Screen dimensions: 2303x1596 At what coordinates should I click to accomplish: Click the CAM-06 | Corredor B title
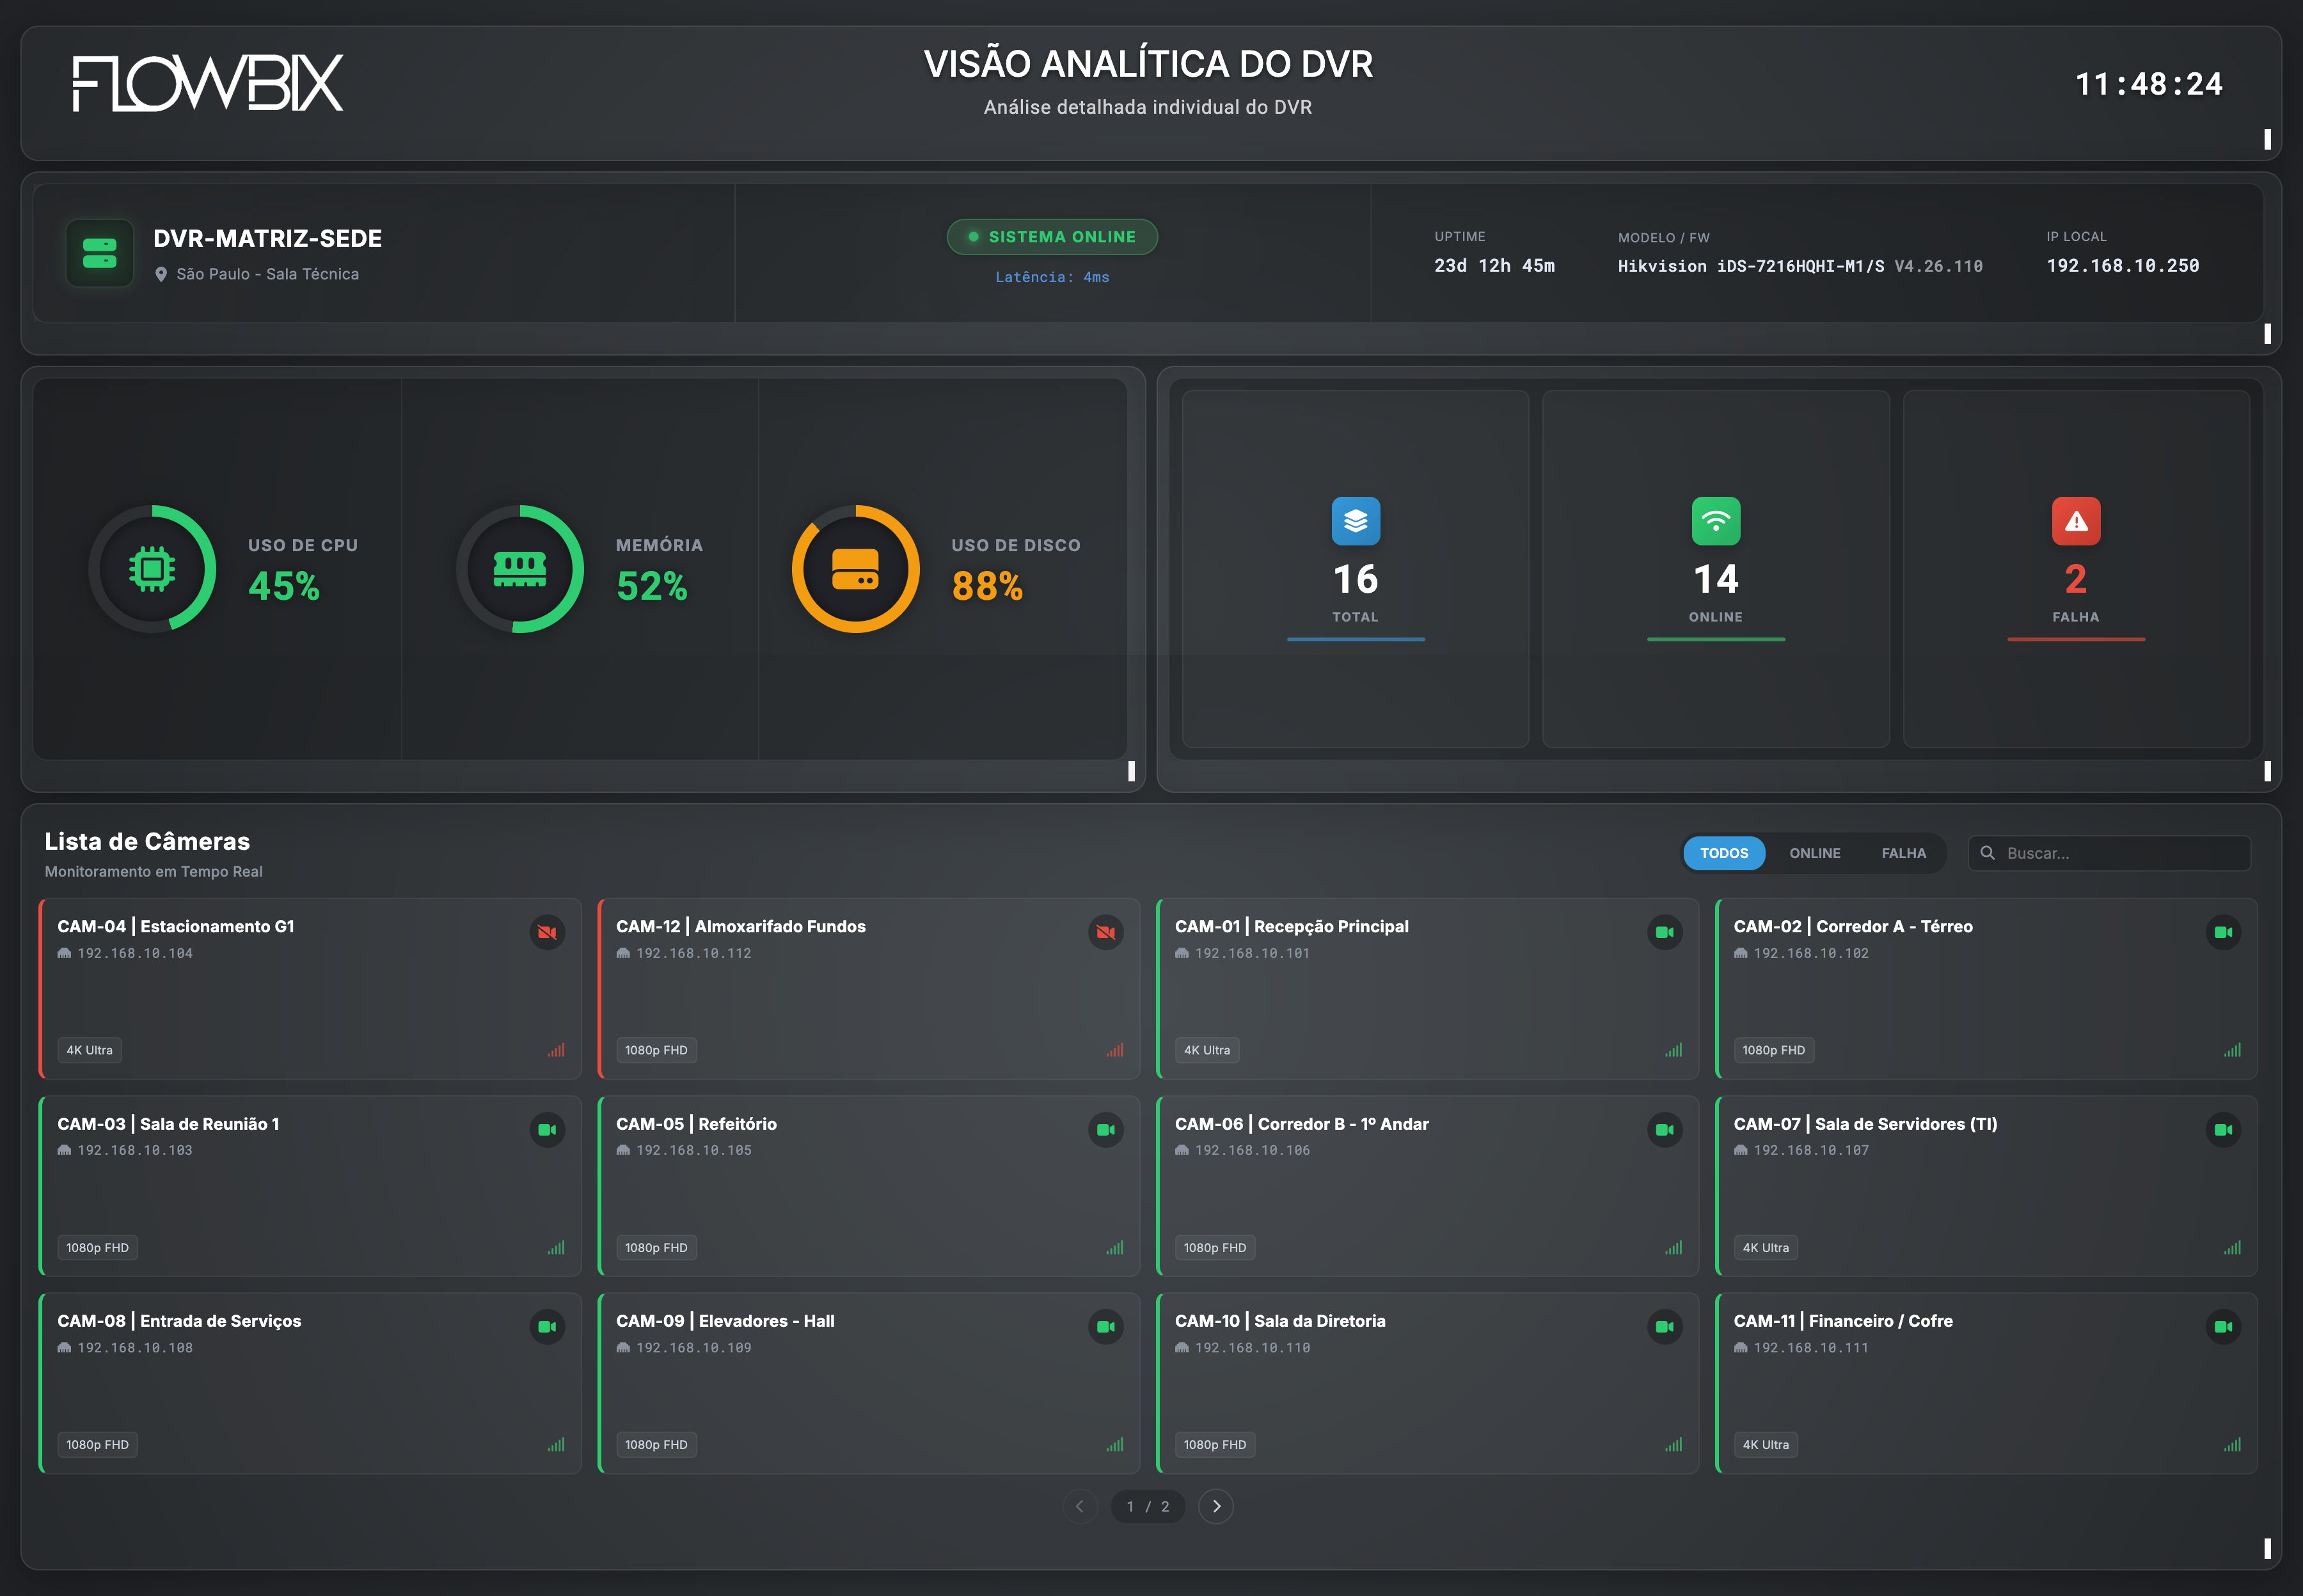tap(1302, 1124)
